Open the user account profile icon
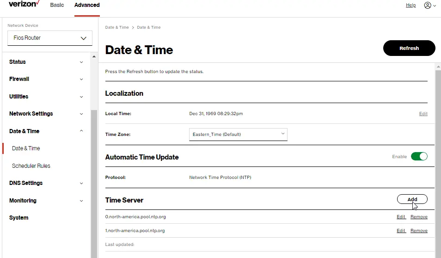The height and width of the screenshot is (258, 441). [428, 5]
